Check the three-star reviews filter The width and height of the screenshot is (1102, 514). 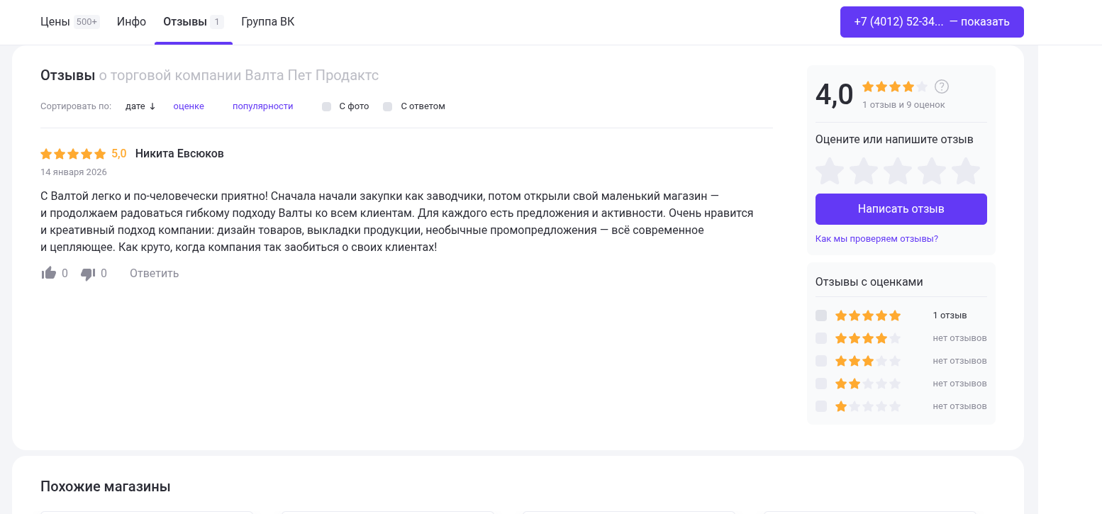[821, 361]
